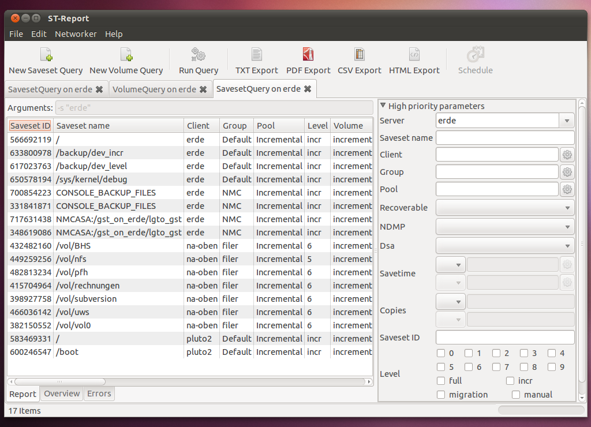This screenshot has height=427, width=591.
Task: Open the first Copies operator dropdown
Action: click(x=450, y=302)
